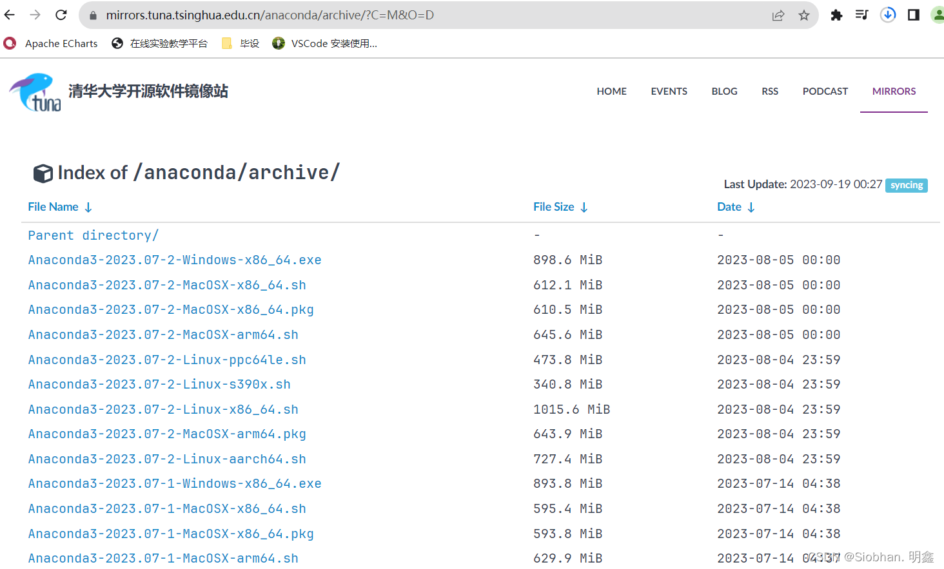The width and height of the screenshot is (944, 569).
Task: Open the media control playlist icon
Action: click(x=862, y=15)
